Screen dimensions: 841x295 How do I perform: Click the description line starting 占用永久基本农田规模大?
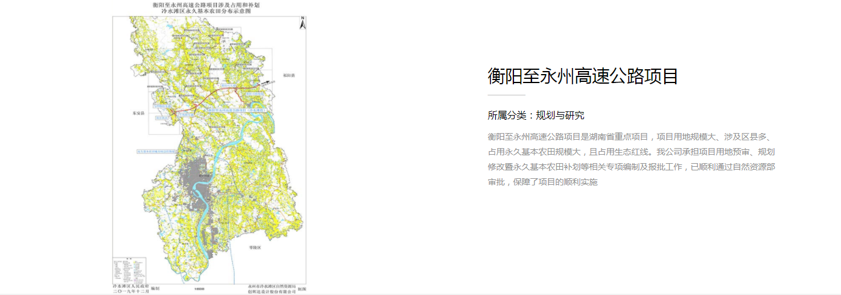pos(631,152)
